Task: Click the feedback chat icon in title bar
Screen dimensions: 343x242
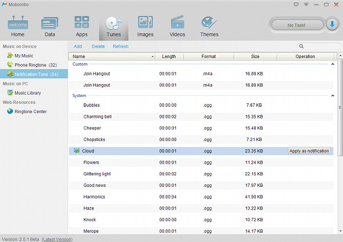Action: pyautogui.click(x=296, y=5)
